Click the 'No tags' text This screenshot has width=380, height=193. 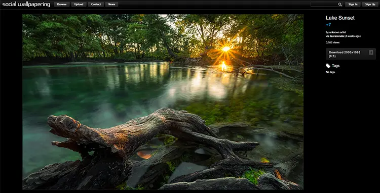(x=330, y=72)
